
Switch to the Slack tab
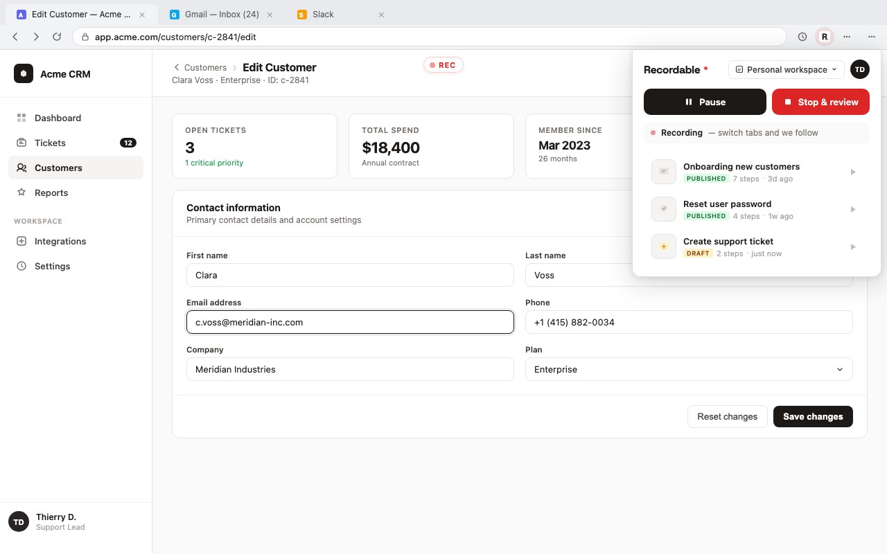click(x=341, y=15)
